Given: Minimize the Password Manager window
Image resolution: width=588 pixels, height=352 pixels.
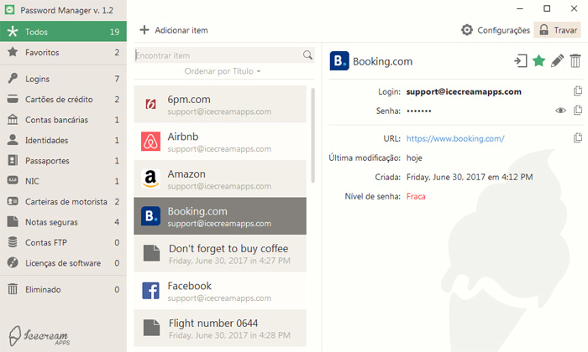Looking at the screenshot, I should click(520, 8).
